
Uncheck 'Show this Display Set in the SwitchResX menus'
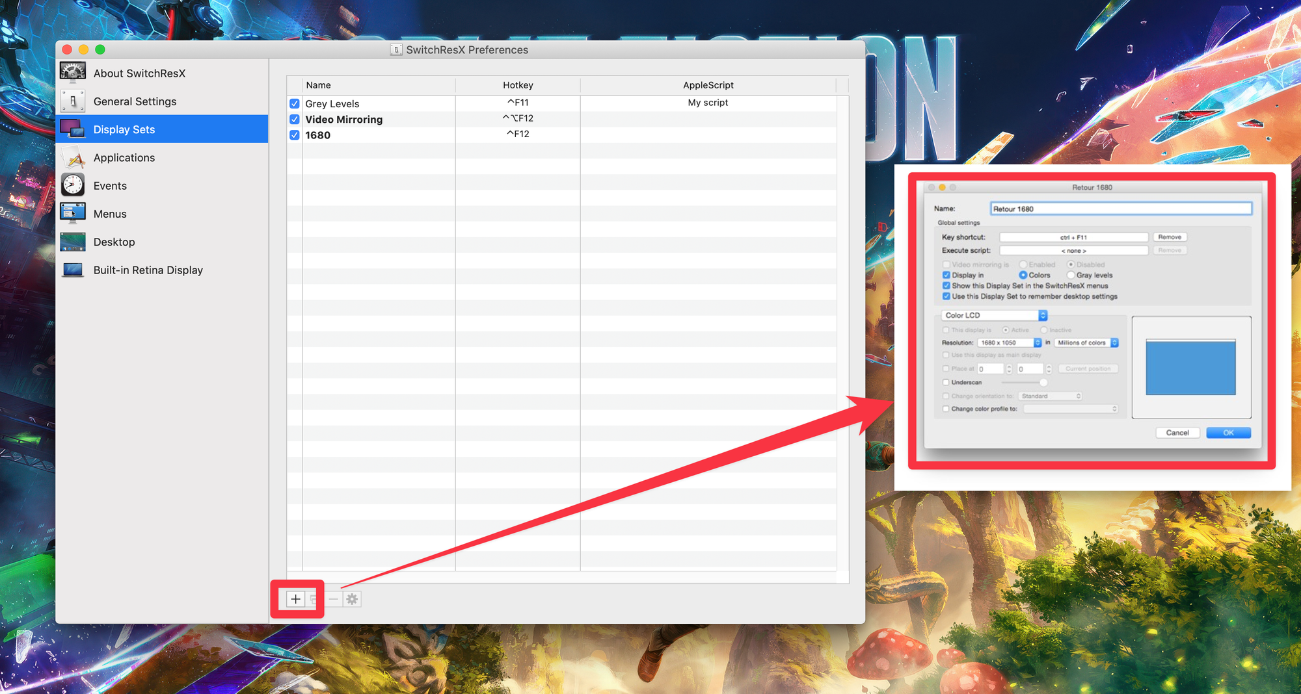point(946,285)
